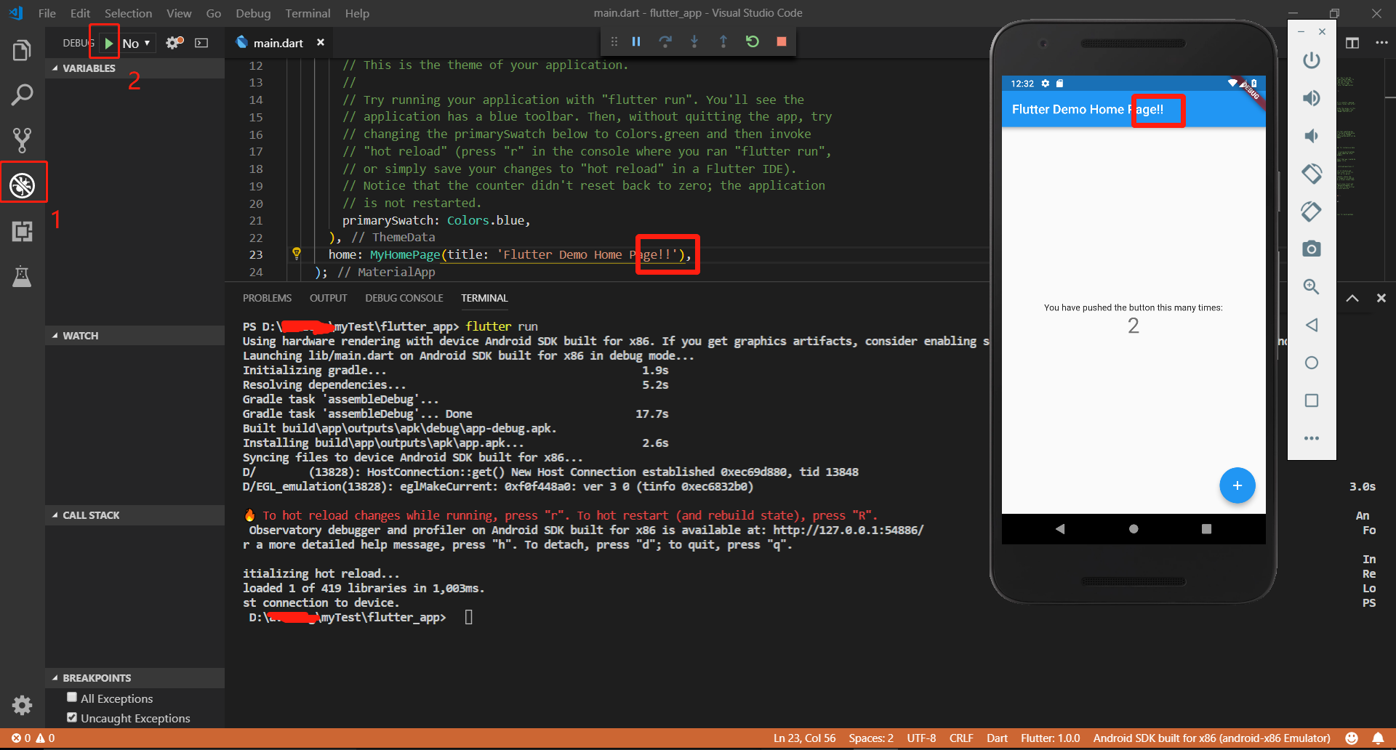Maximize the panel with up chevron
Image resolution: width=1396 pixels, height=750 pixels.
pos(1352,298)
